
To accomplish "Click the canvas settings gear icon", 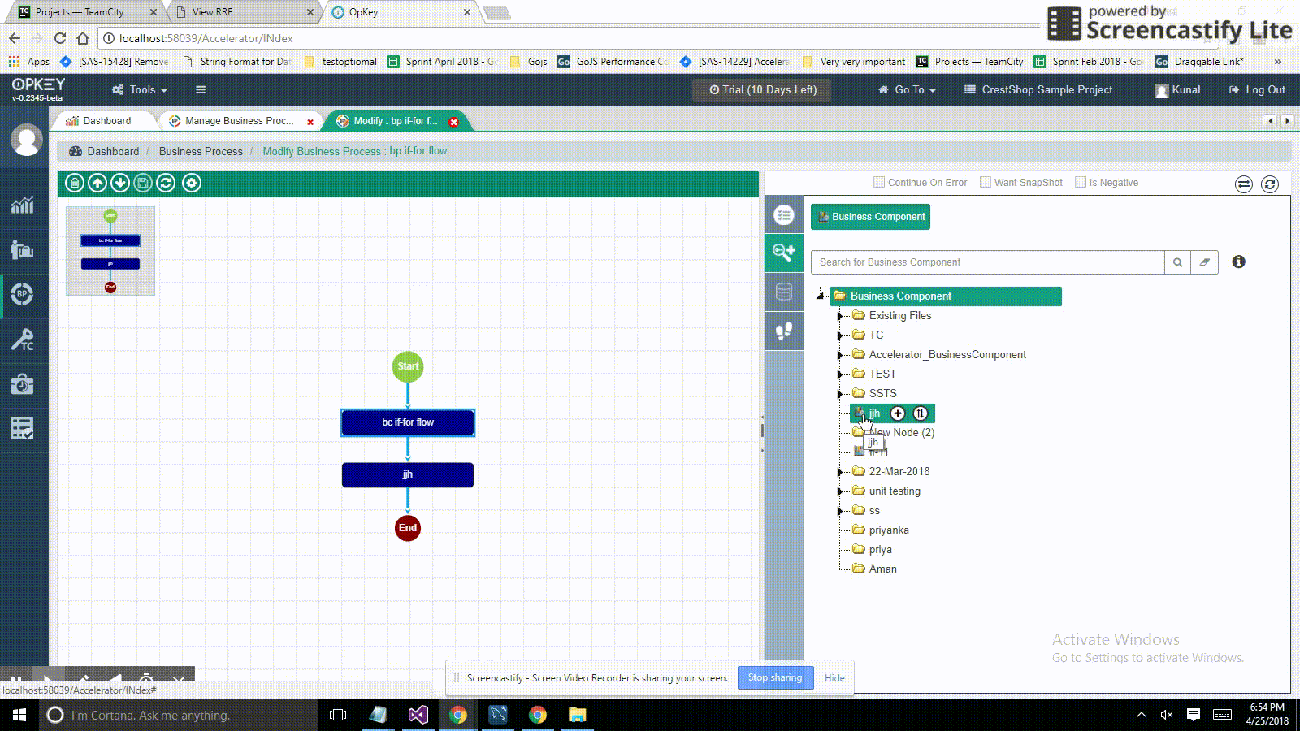I will [x=192, y=183].
